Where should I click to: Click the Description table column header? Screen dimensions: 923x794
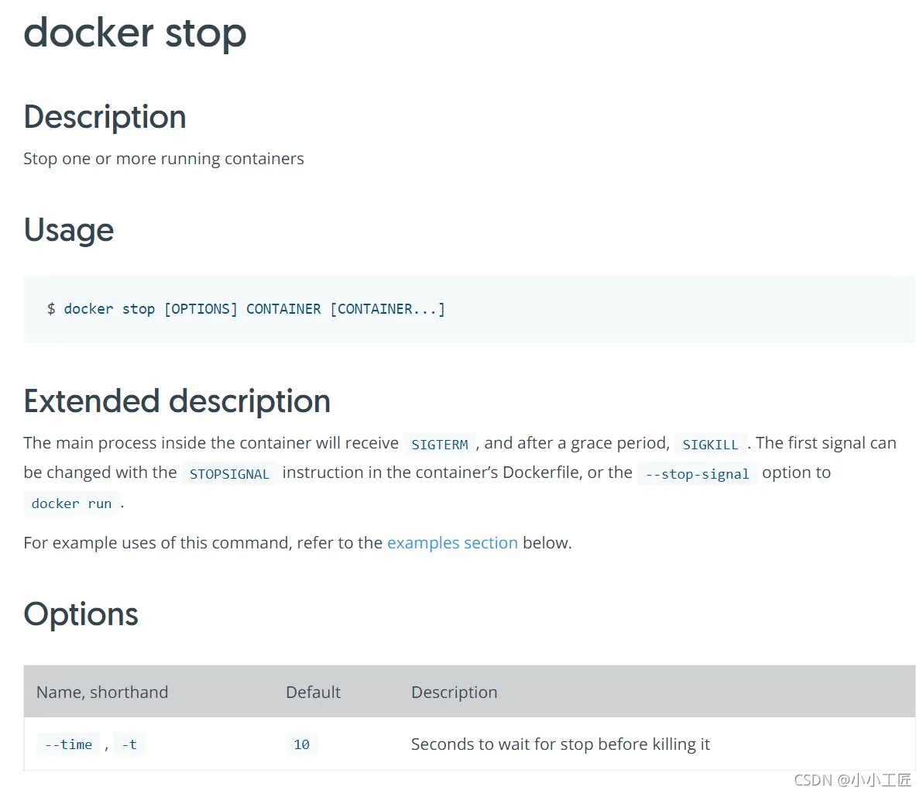coord(454,693)
